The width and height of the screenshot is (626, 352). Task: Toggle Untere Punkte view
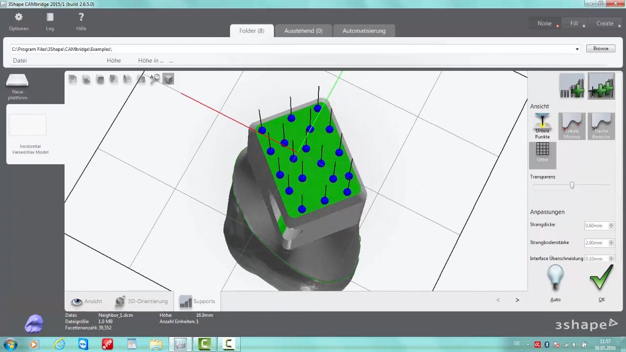pos(542,126)
